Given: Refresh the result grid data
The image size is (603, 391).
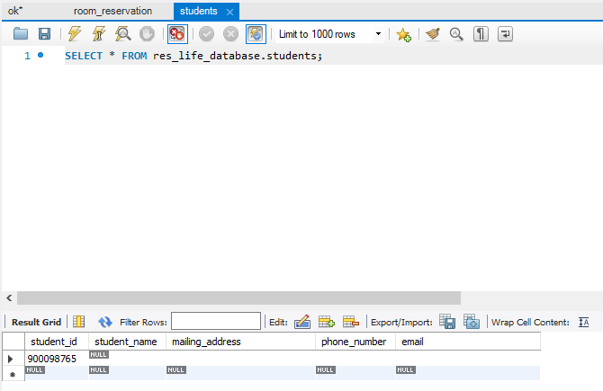Looking at the screenshot, I should pyautogui.click(x=104, y=322).
